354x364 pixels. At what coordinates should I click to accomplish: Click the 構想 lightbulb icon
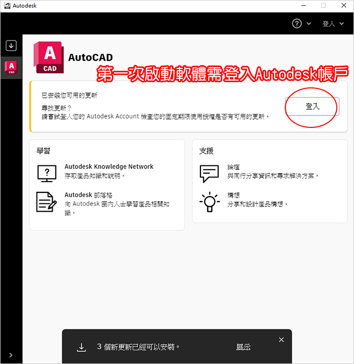(x=210, y=202)
